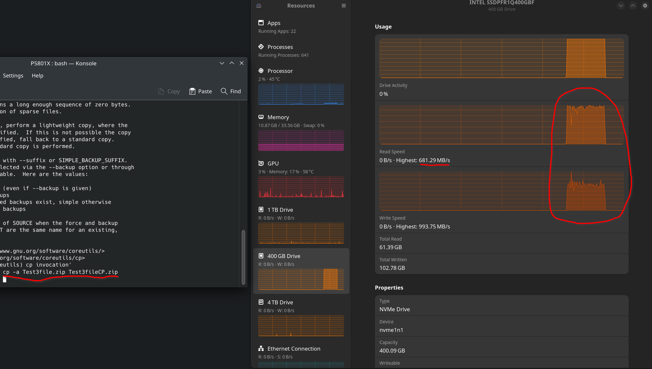This screenshot has width=652, height=369.
Task: Open the GPU resource page
Action: pos(273,163)
